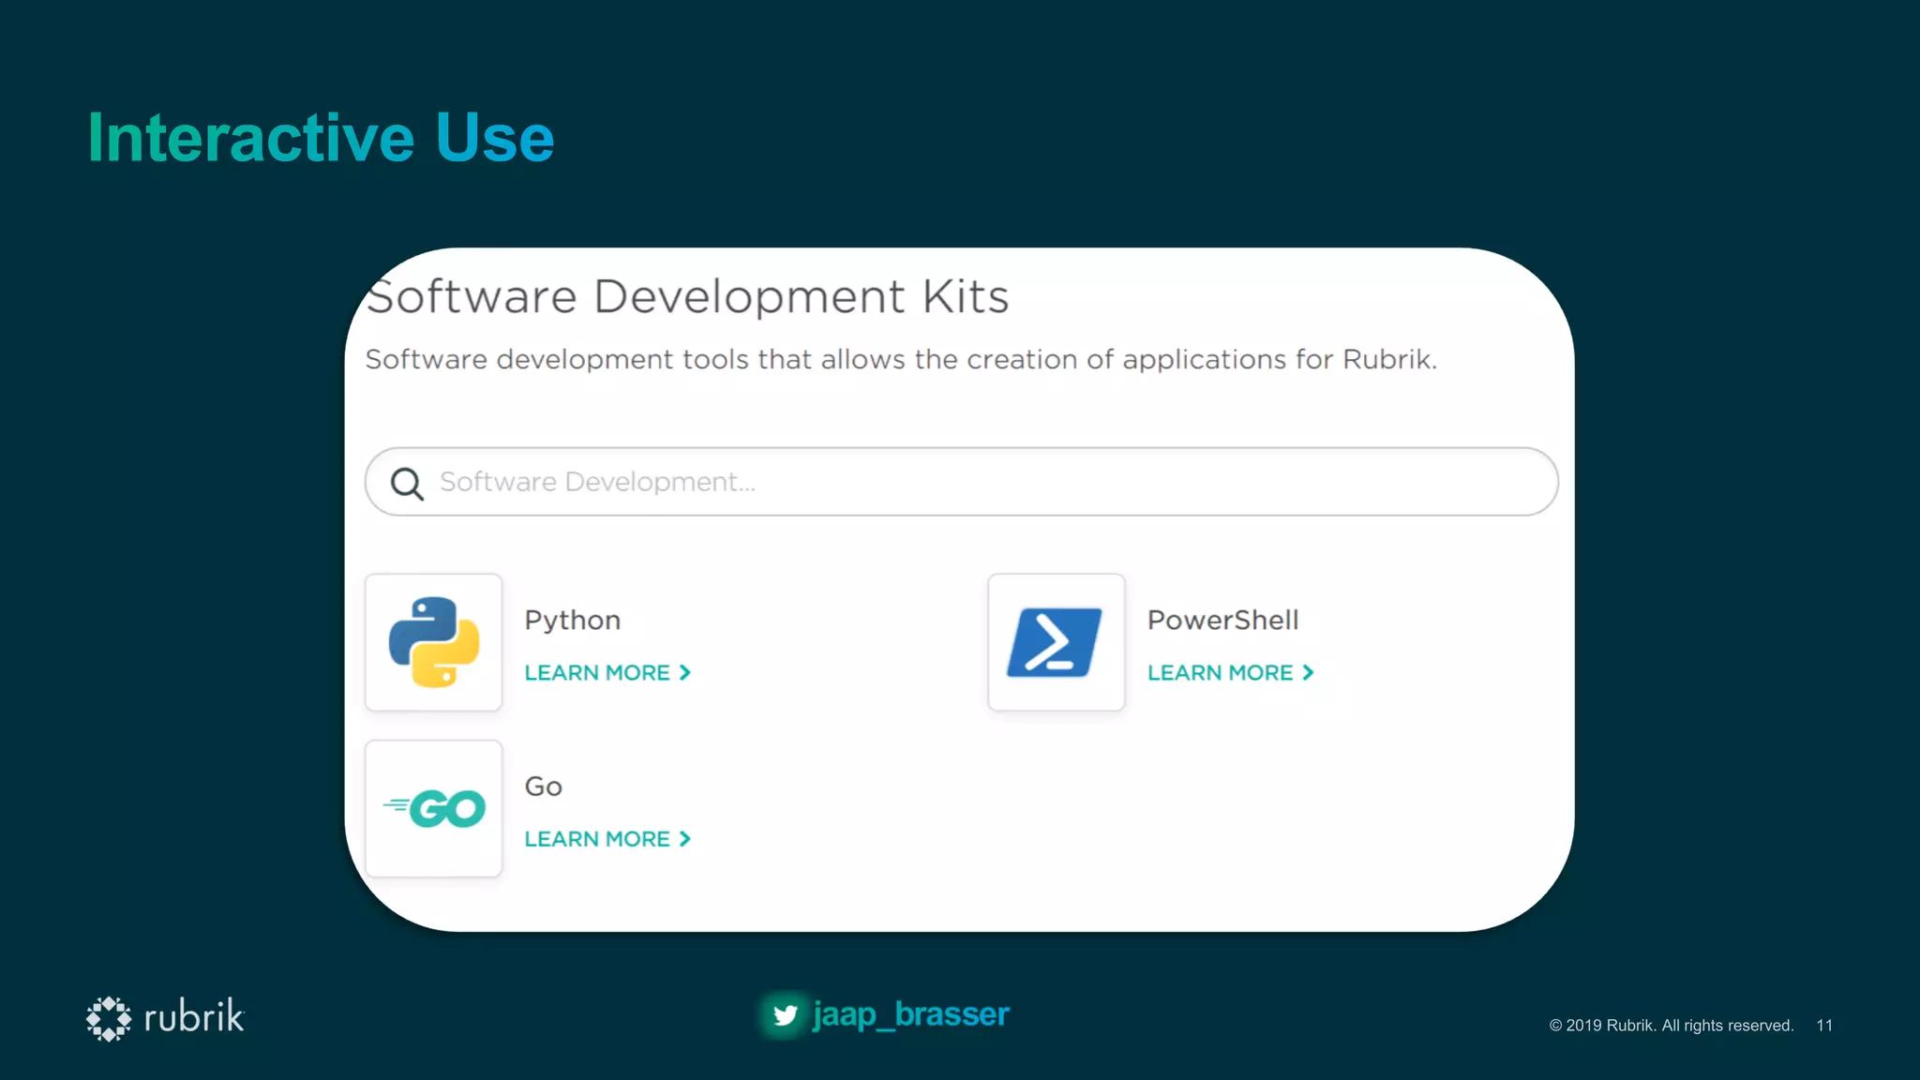Viewport: 1920px width, 1080px height.
Task: Click the jaap_brasser Twitter handle
Action: [x=911, y=1014]
